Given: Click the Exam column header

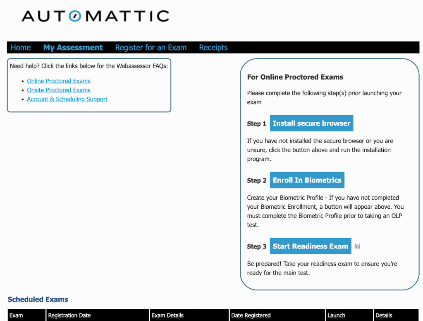Looking at the screenshot, I should [x=17, y=315].
